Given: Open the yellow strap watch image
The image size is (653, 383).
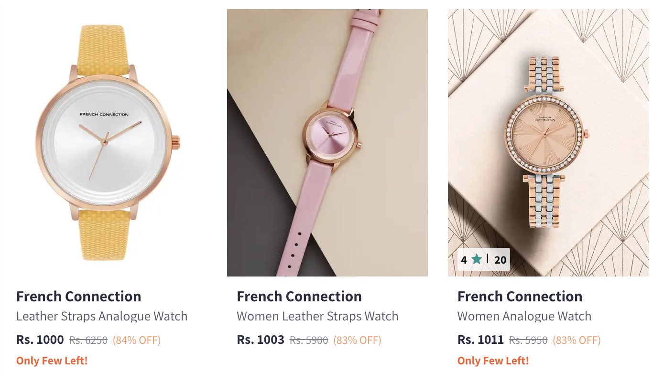Looking at the screenshot, I should tap(107, 142).
